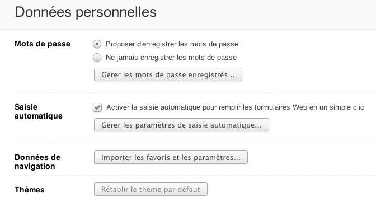Screen dimensions: 376x212
Task: Choose the 'Ne jamais enregistrer les mots de passe' radio
Action: point(97,58)
